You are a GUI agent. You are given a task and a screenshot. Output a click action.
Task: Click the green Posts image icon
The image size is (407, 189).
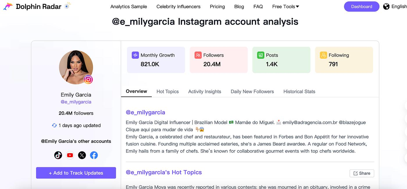(x=261, y=55)
